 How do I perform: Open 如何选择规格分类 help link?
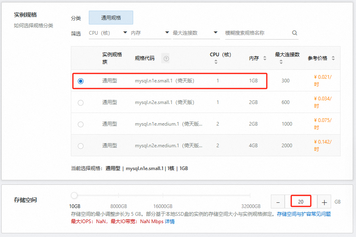click(33, 25)
